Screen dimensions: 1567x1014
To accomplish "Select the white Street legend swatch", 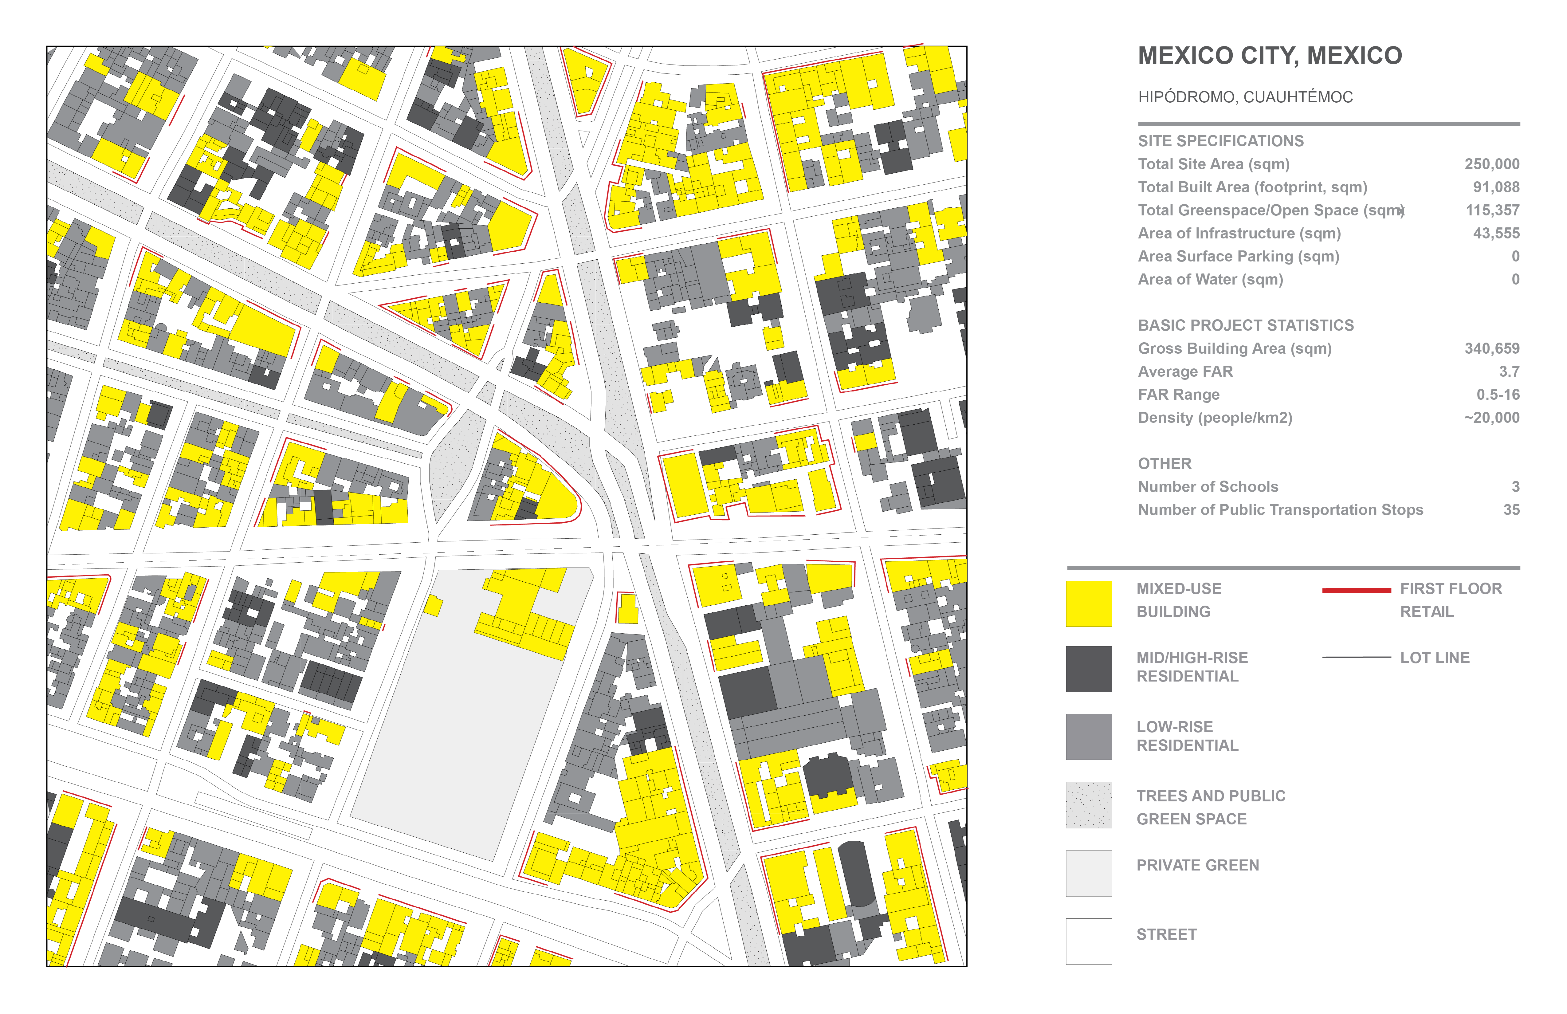I will point(1088,941).
